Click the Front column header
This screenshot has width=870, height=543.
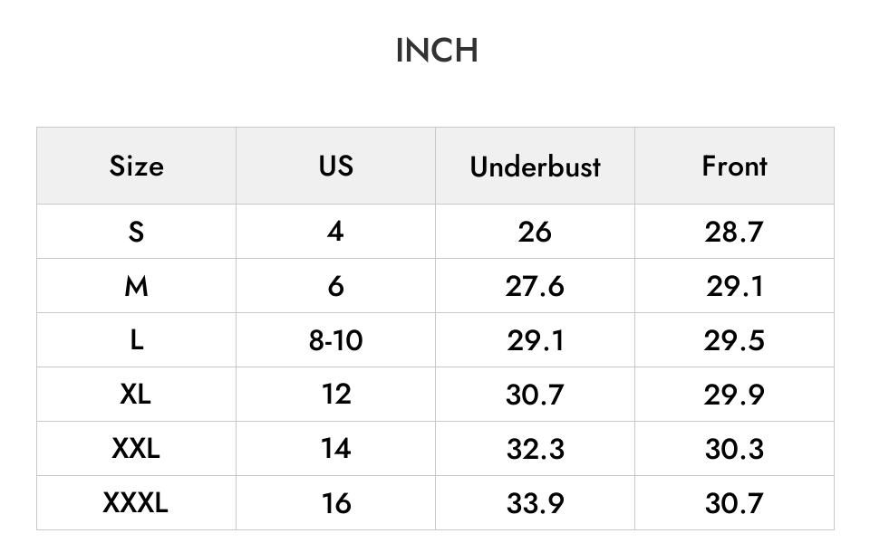coord(735,166)
